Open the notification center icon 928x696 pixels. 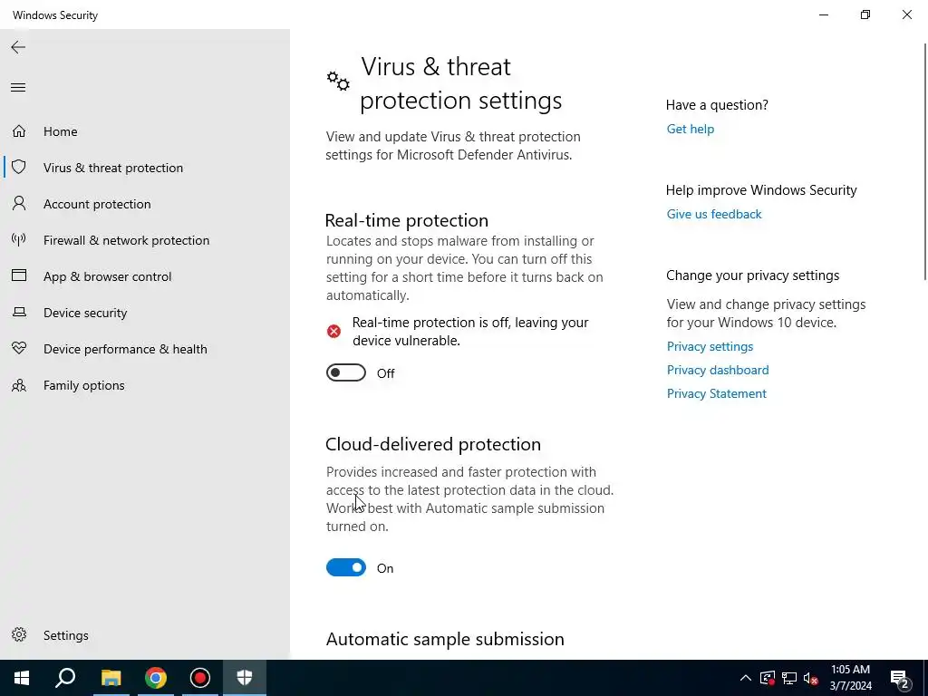(900, 679)
